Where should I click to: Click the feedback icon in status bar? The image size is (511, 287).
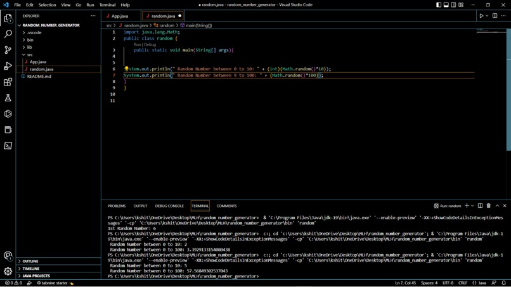coord(494,283)
